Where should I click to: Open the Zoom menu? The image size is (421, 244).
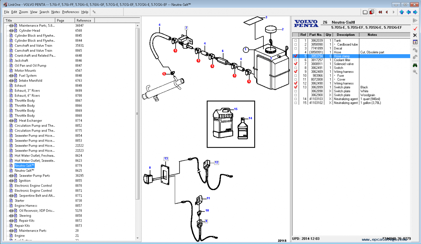(x=23, y=12)
